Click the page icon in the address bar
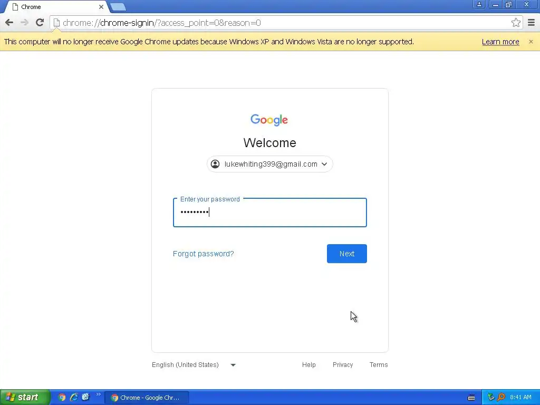 pyautogui.click(x=57, y=23)
